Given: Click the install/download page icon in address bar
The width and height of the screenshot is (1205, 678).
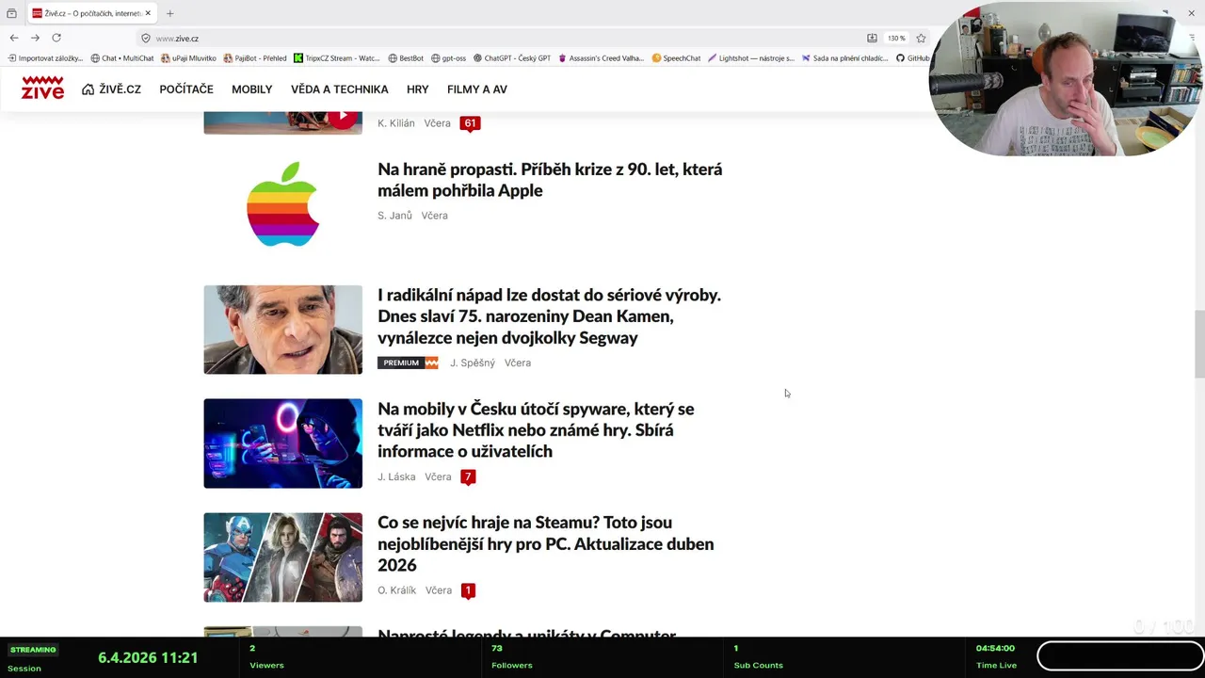Looking at the screenshot, I should (872, 39).
